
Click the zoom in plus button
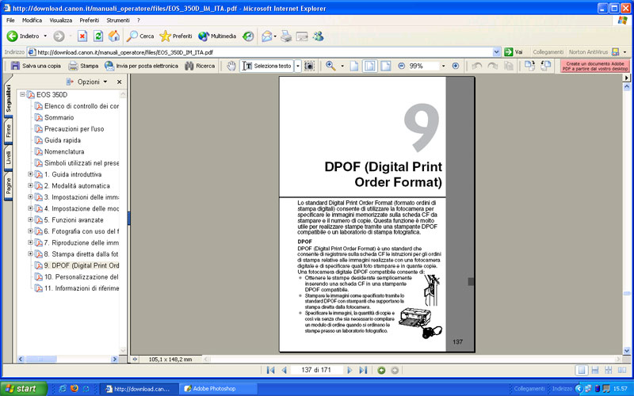456,66
